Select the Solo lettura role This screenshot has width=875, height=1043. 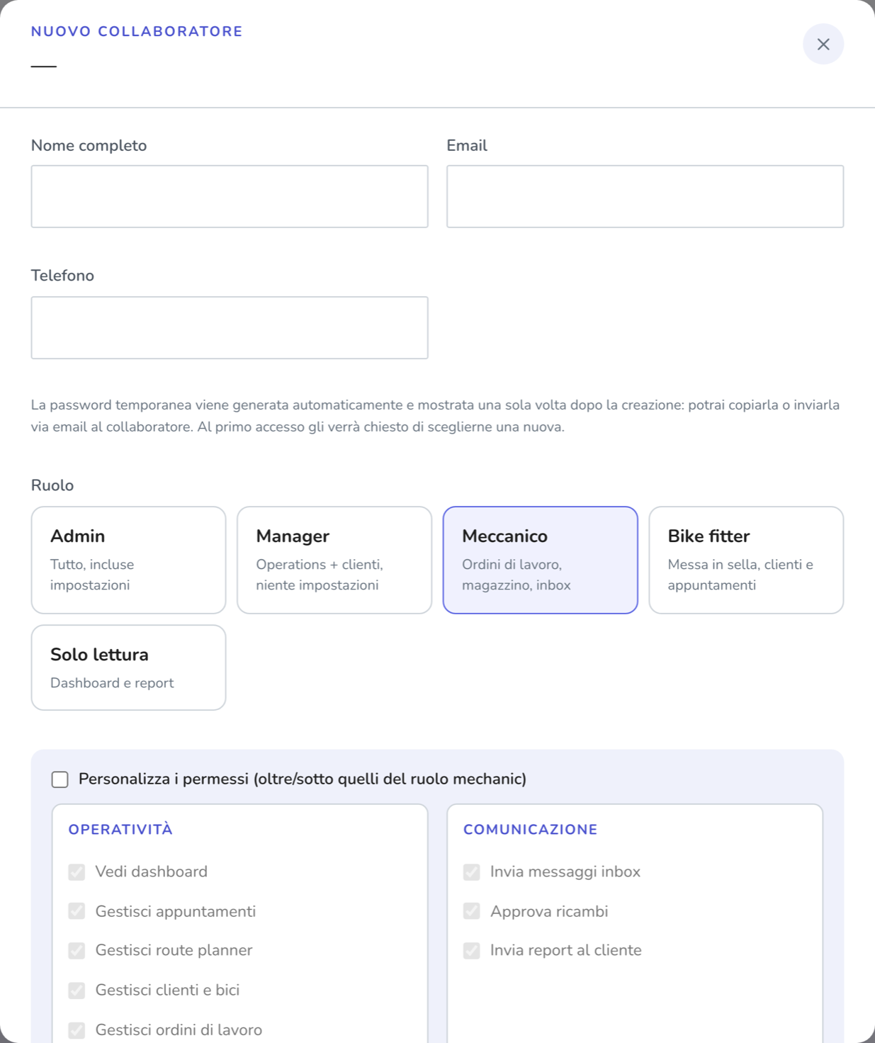pyautogui.click(x=128, y=667)
